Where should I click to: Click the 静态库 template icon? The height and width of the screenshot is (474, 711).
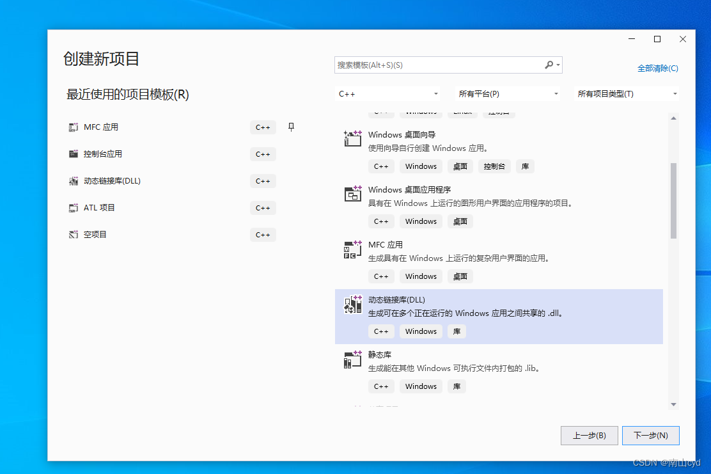click(353, 359)
